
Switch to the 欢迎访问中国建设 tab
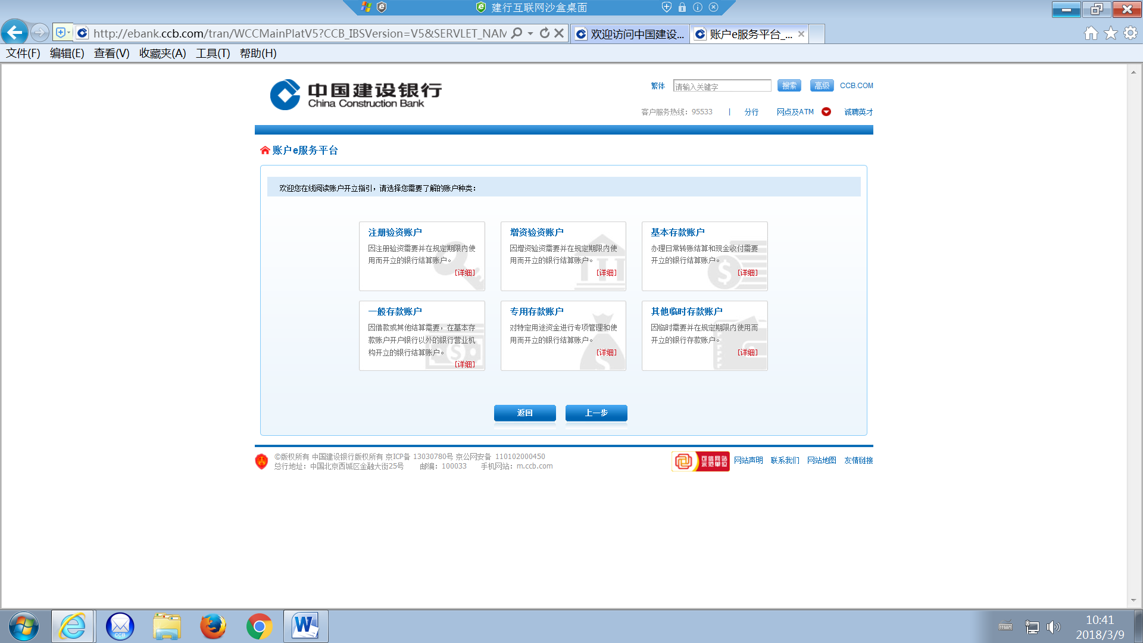630,35
